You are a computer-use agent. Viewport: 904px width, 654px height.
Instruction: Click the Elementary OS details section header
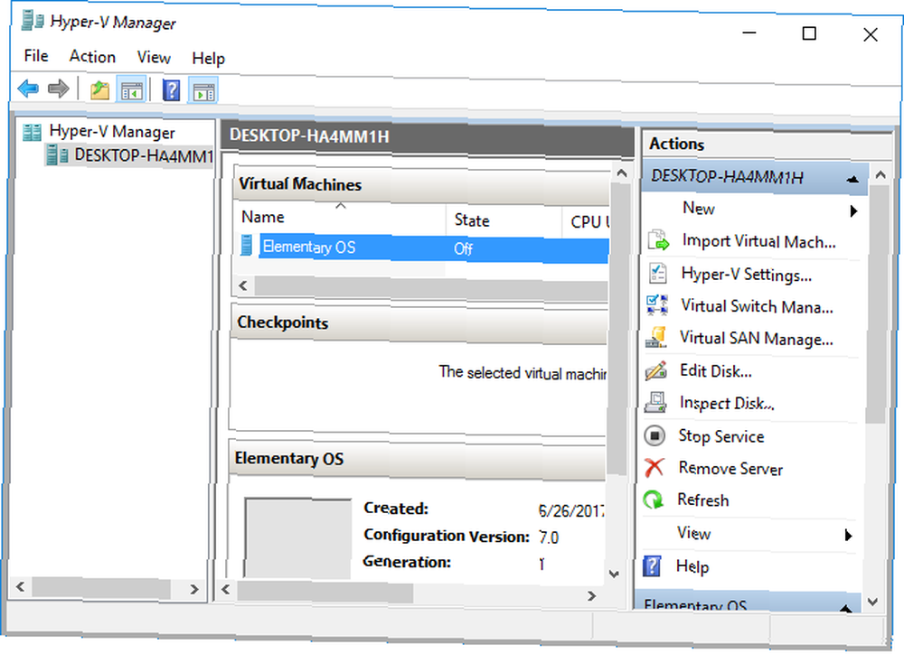coord(417,459)
